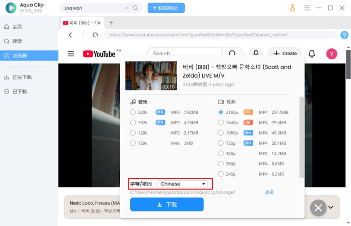The height and width of the screenshot is (226, 351).
Task: Click the Next: Loco, Hwasa text
Action: coord(95,203)
